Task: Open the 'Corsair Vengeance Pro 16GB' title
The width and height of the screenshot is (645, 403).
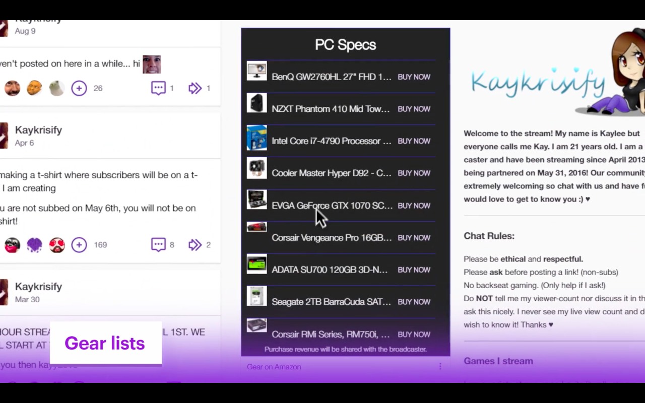Action: tap(332, 238)
